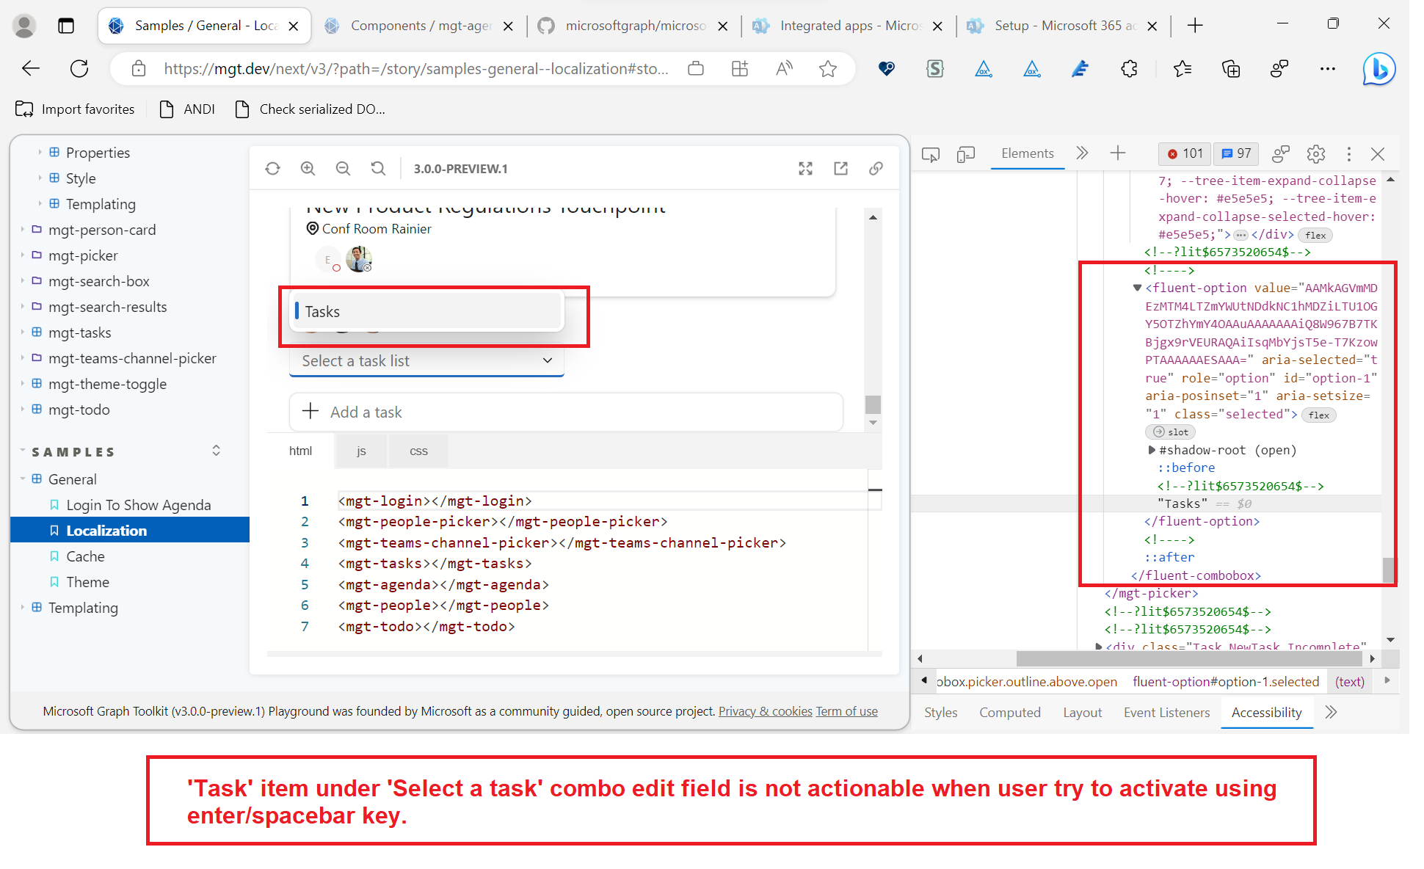Open the preview in fullscreen
Viewport: 1424px width, 869px height.
805,168
